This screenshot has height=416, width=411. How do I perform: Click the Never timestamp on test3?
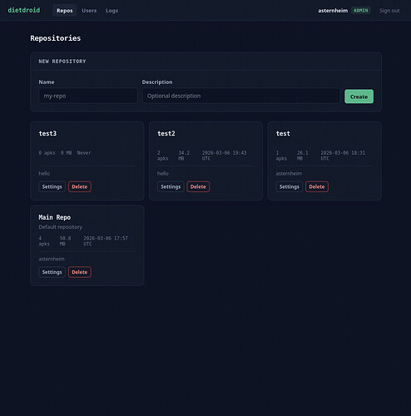84,153
